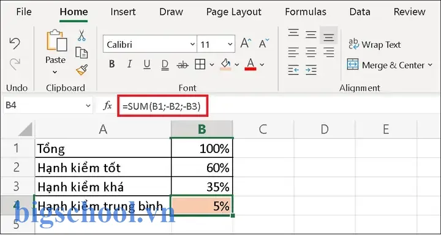Click the Copy icon
Image resolution: width=441 pixels, height=235 pixels.
(81, 53)
